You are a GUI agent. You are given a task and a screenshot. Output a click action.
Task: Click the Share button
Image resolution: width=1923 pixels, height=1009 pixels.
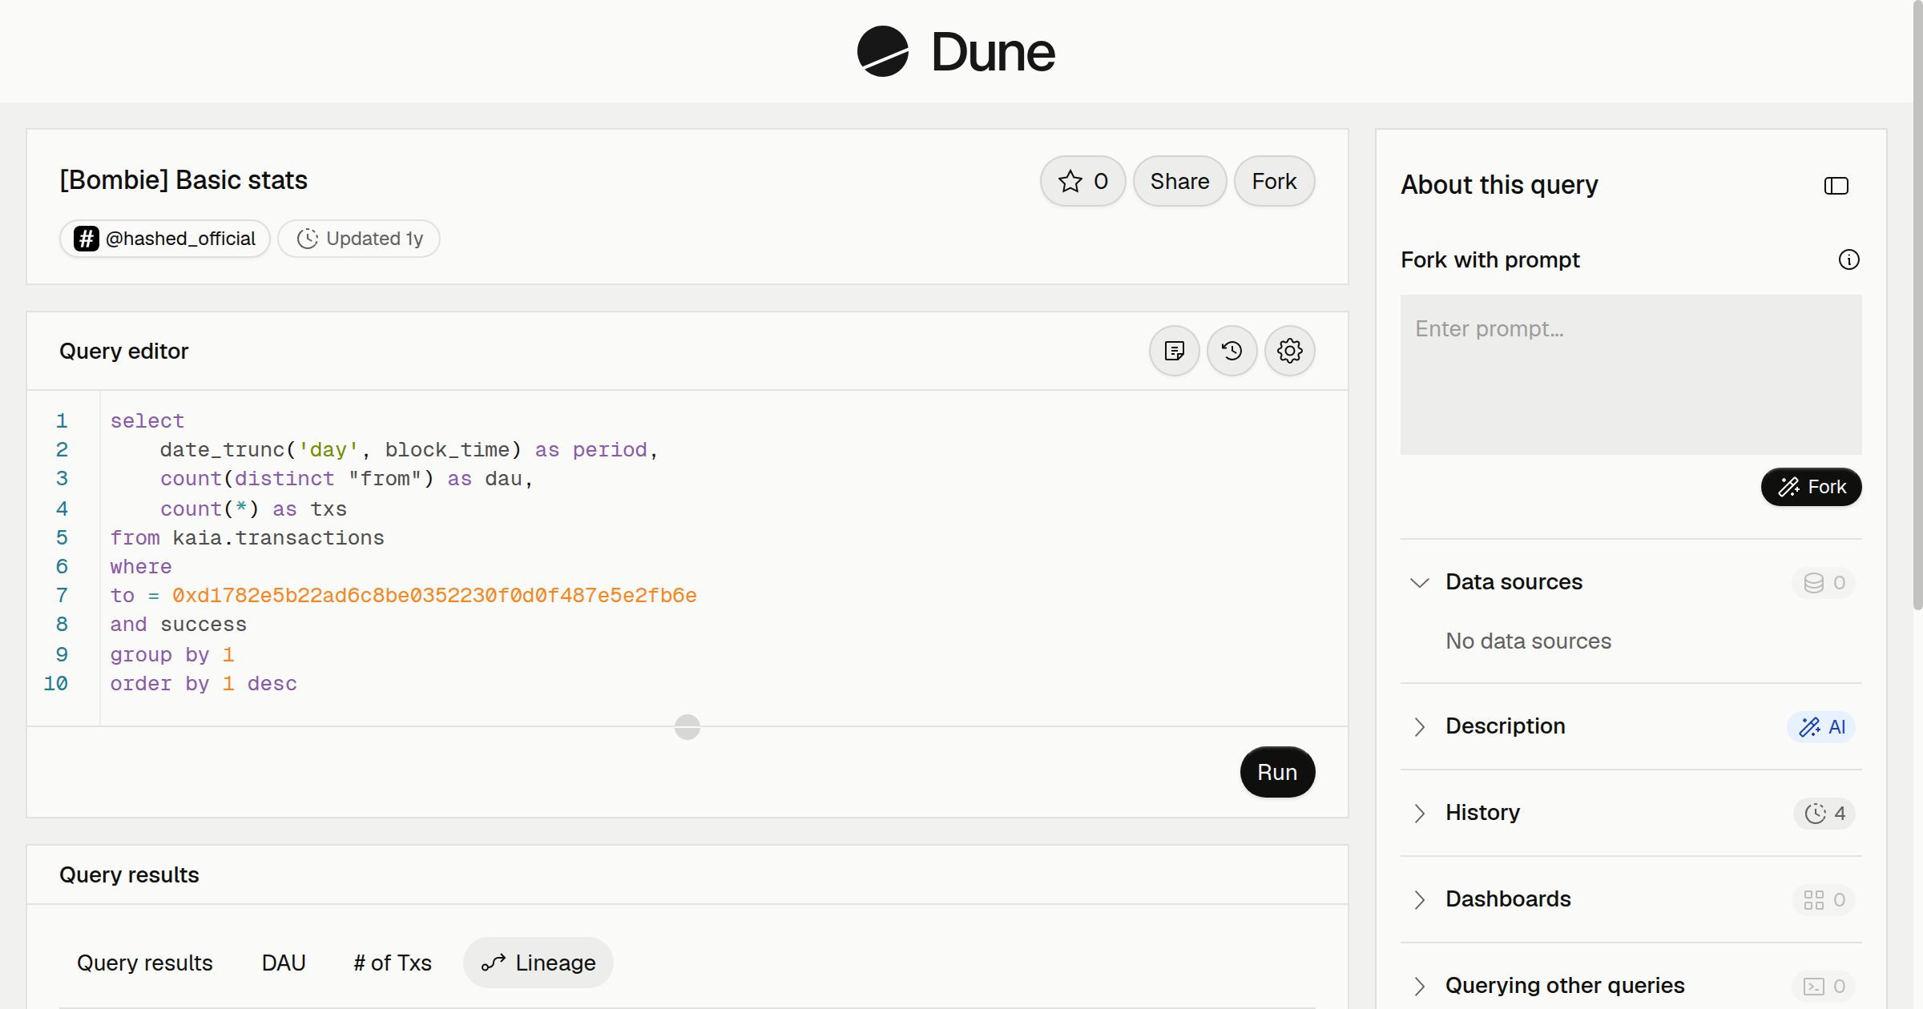pyautogui.click(x=1179, y=181)
